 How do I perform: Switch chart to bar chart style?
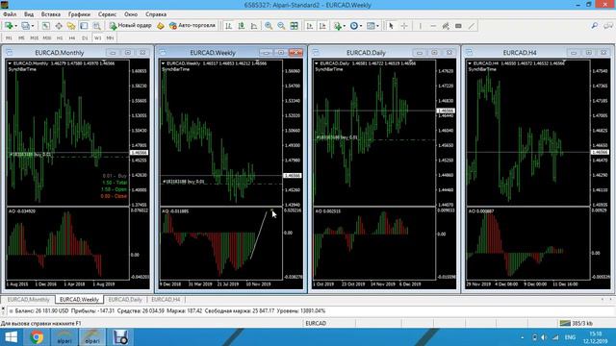pyautogui.click(x=228, y=26)
